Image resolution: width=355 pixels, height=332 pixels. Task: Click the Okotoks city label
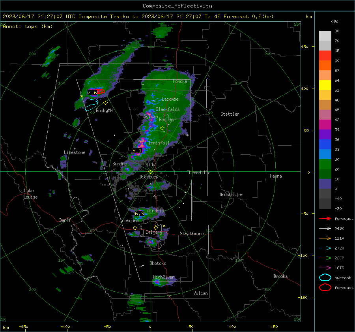pyautogui.click(x=158, y=263)
